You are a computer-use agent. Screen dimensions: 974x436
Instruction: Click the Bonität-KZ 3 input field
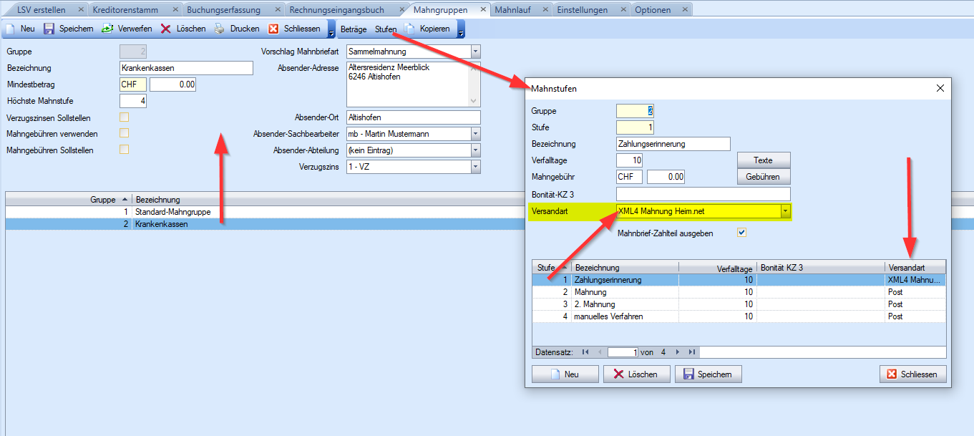703,194
